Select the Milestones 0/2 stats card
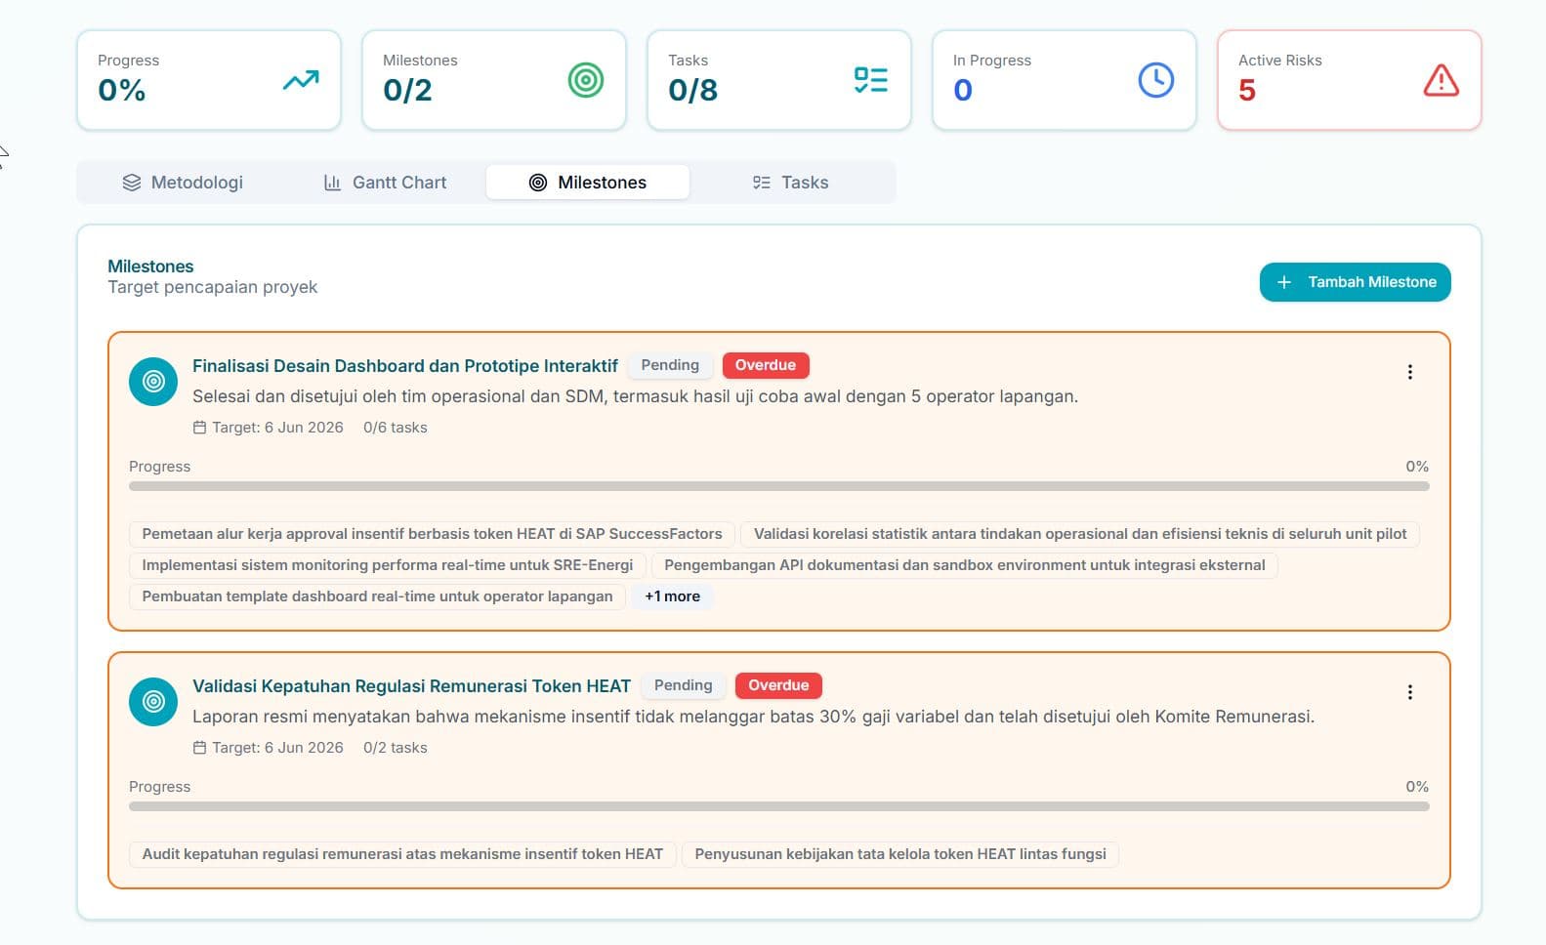The height and width of the screenshot is (945, 1546). [494, 80]
